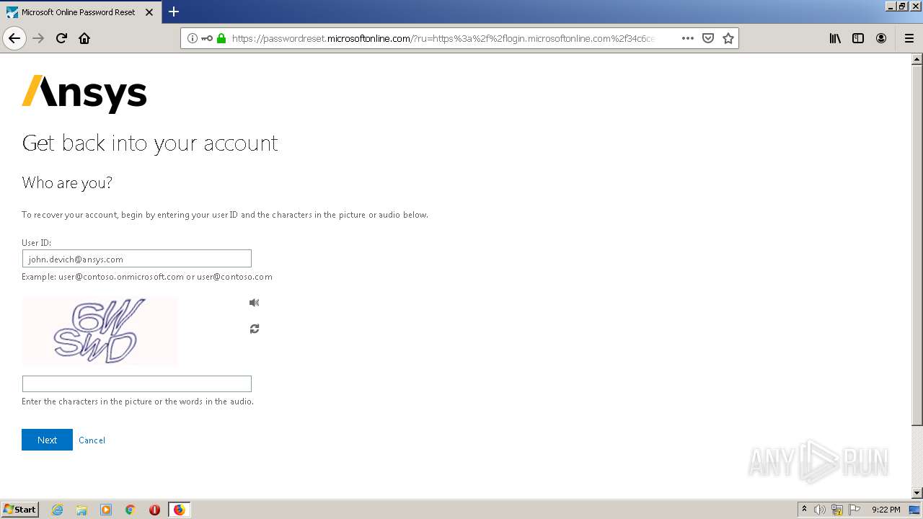Click the green padlock security icon
The height and width of the screenshot is (519, 923).
tap(221, 38)
